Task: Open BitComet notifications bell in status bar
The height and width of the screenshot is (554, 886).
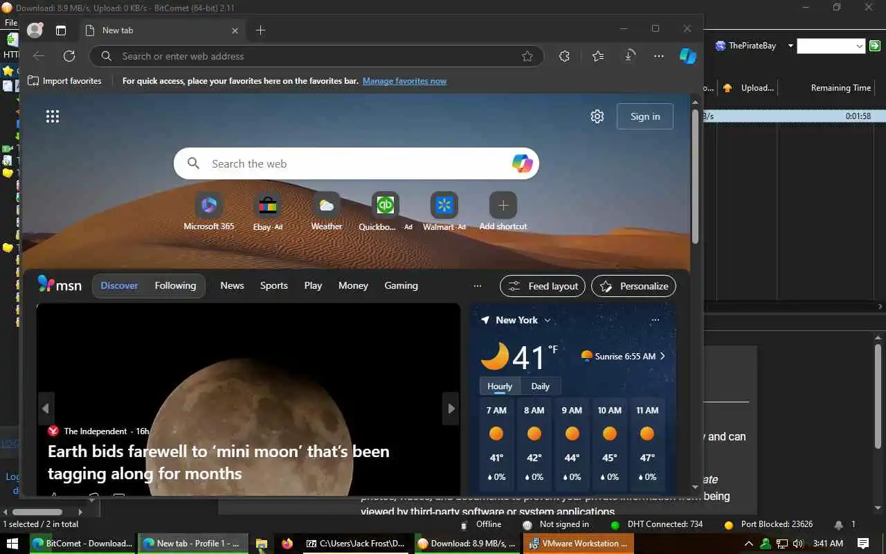Action: point(839,525)
